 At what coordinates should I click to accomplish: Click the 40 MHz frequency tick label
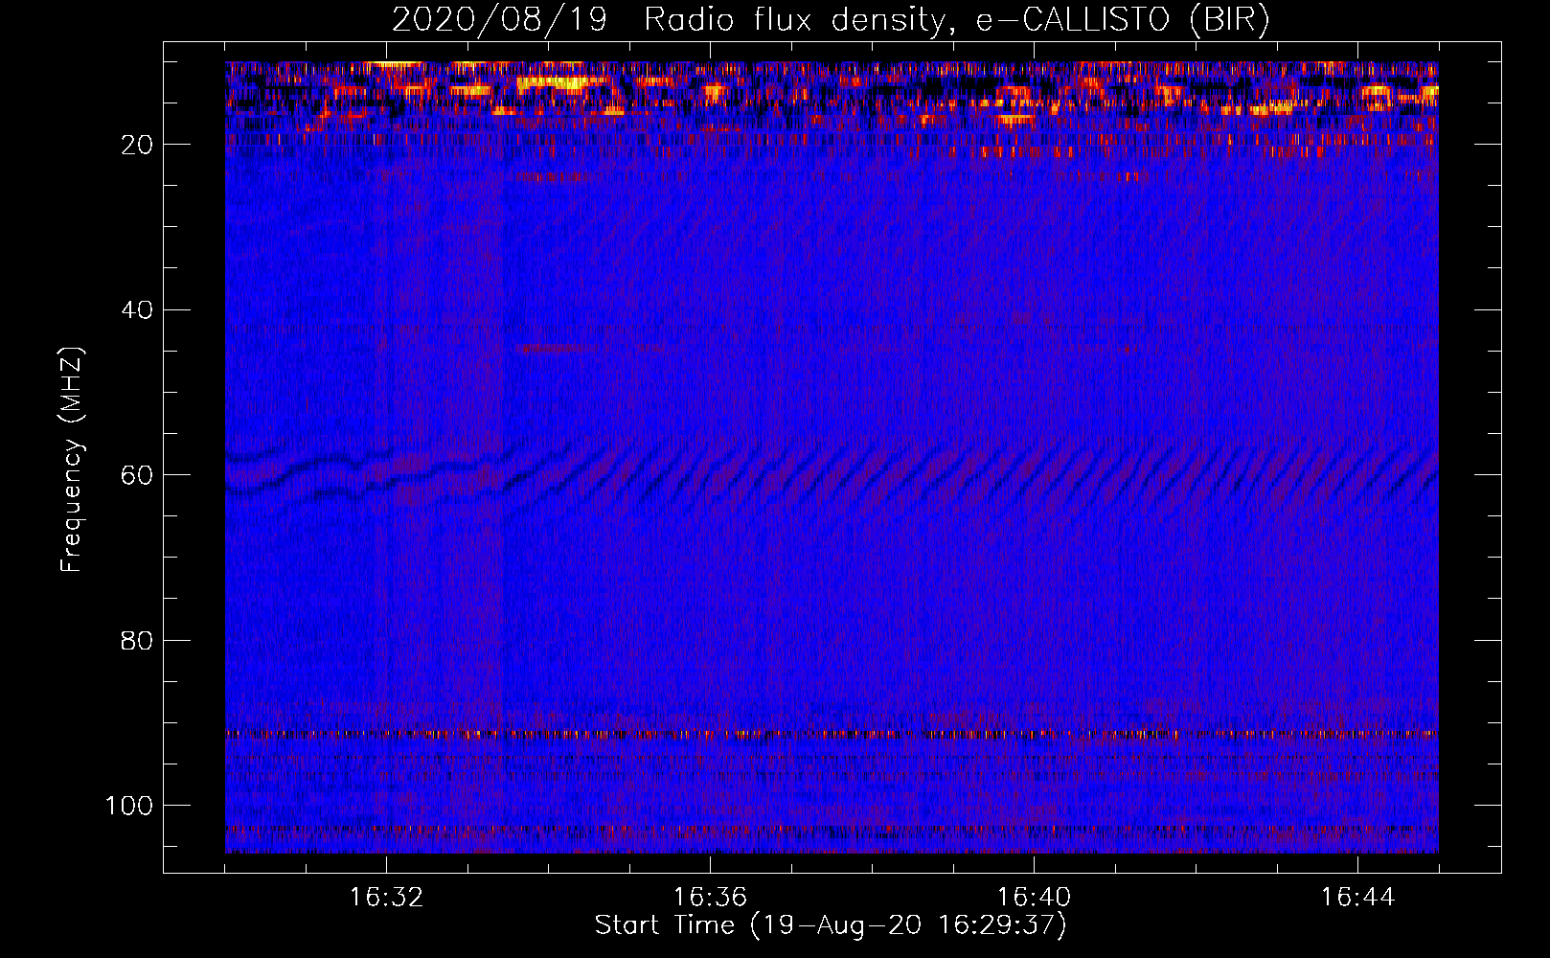pos(137,310)
